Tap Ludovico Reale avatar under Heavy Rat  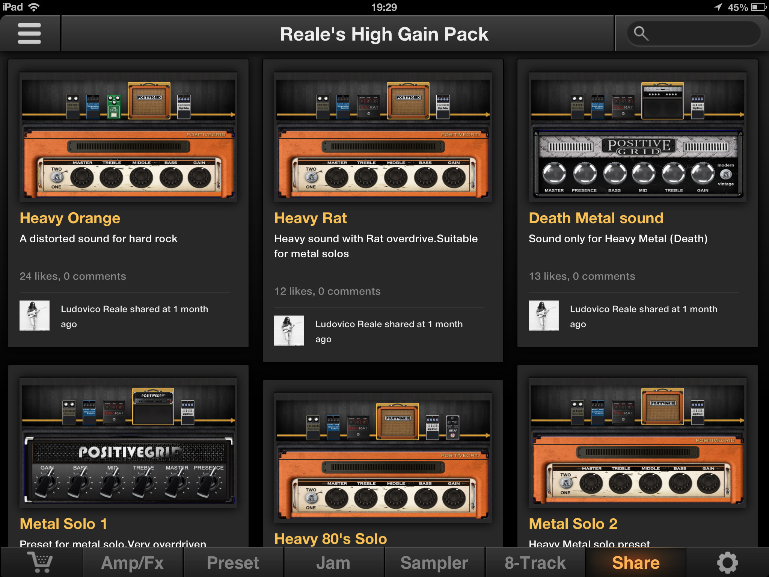click(x=289, y=331)
